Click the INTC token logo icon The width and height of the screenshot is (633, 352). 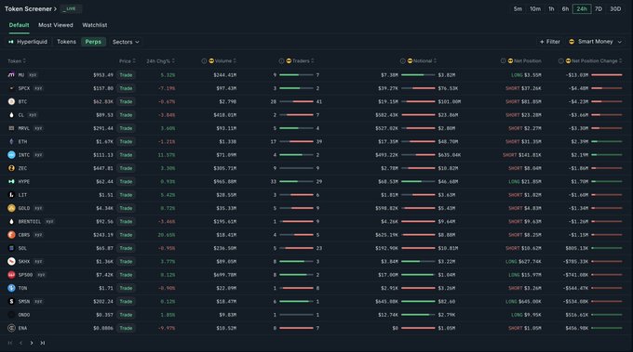11,155
